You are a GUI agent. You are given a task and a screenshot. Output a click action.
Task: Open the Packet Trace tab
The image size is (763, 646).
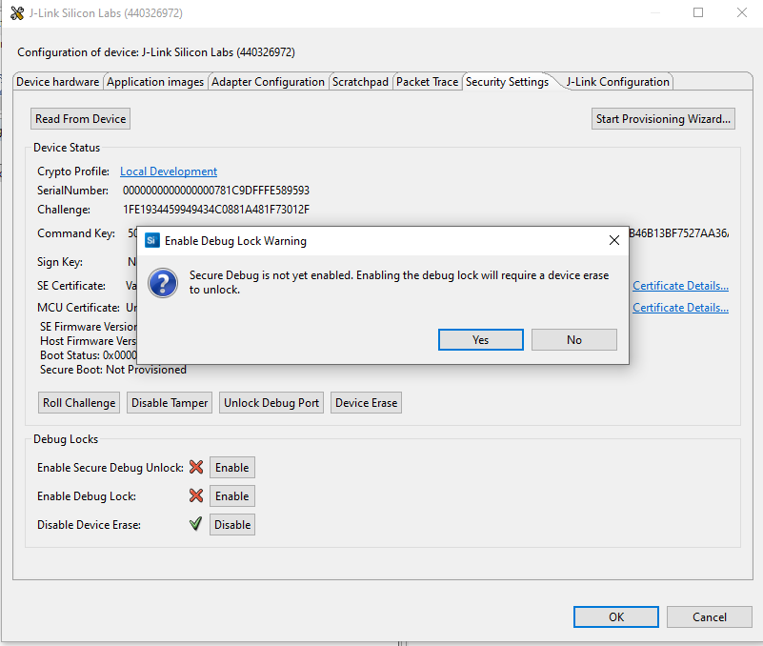(x=427, y=81)
